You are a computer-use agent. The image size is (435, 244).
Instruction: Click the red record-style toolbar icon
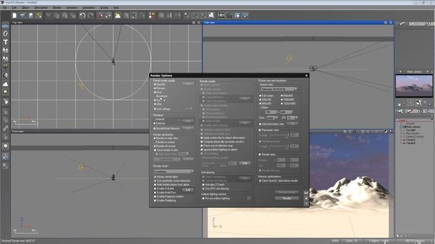pyautogui.click(x=100, y=15)
